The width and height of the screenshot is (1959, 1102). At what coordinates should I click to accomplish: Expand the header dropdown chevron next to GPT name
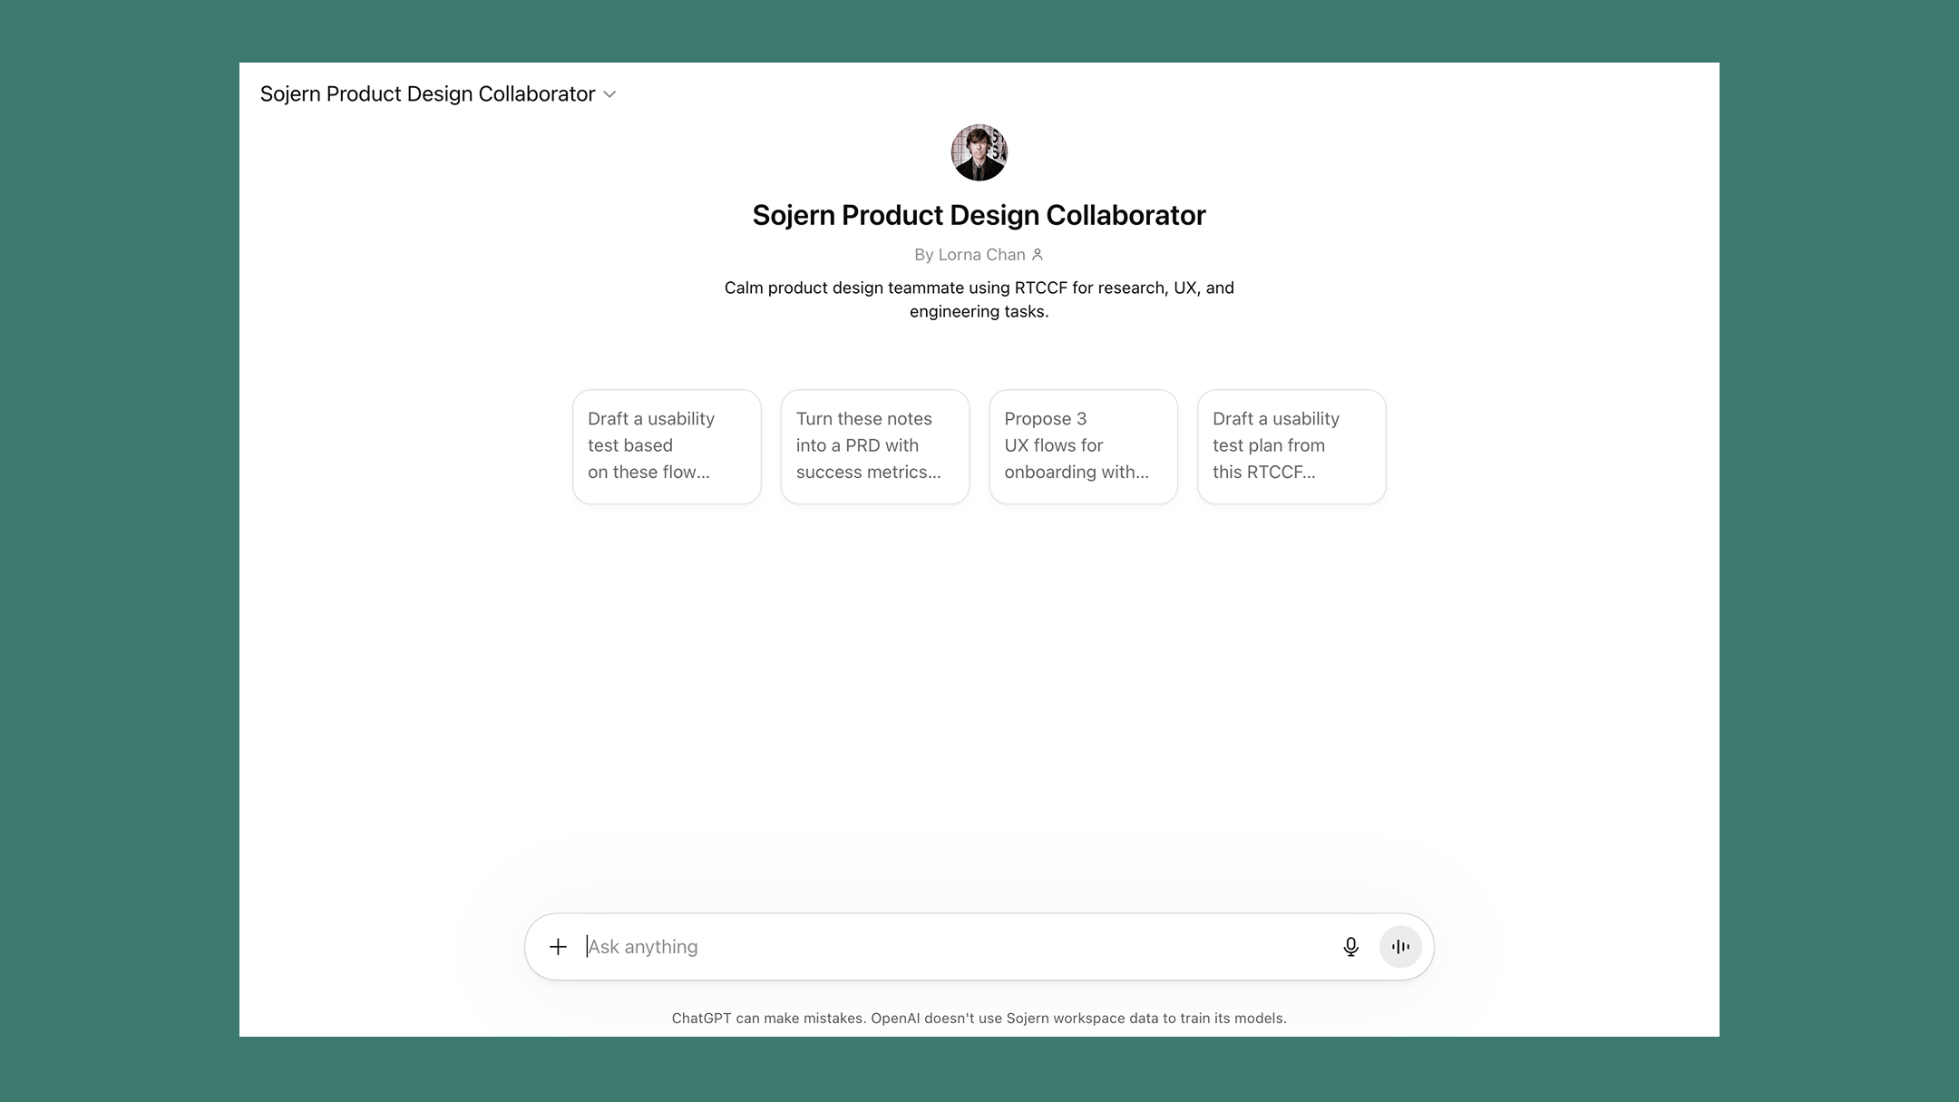(609, 93)
